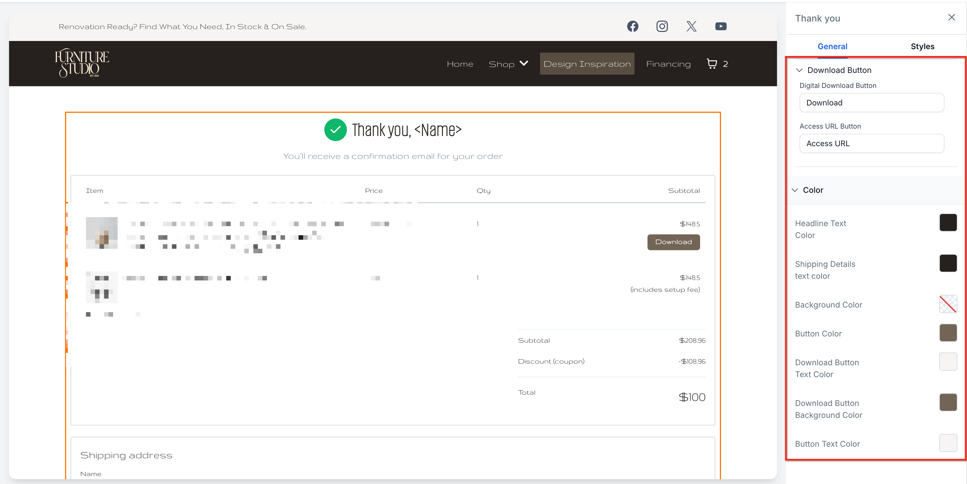
Task: Click the $208.96 subtotal value
Action: 692,340
